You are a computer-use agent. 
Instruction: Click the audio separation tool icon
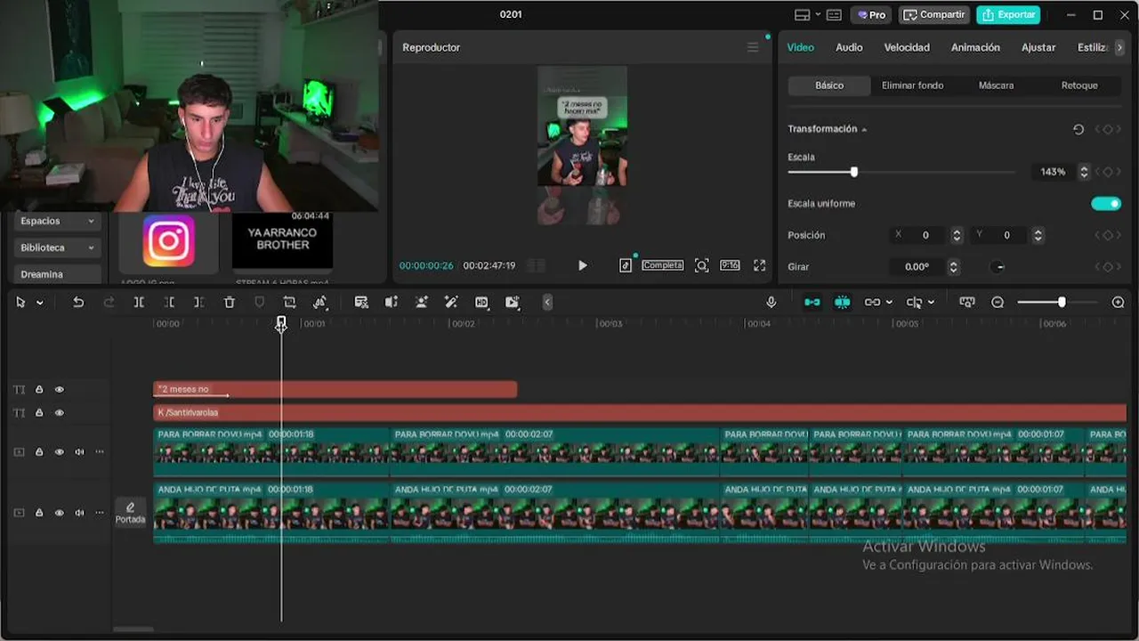click(x=392, y=303)
